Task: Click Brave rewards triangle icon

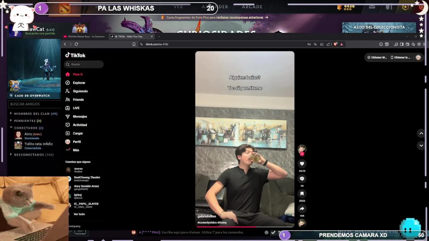Action: [342, 44]
